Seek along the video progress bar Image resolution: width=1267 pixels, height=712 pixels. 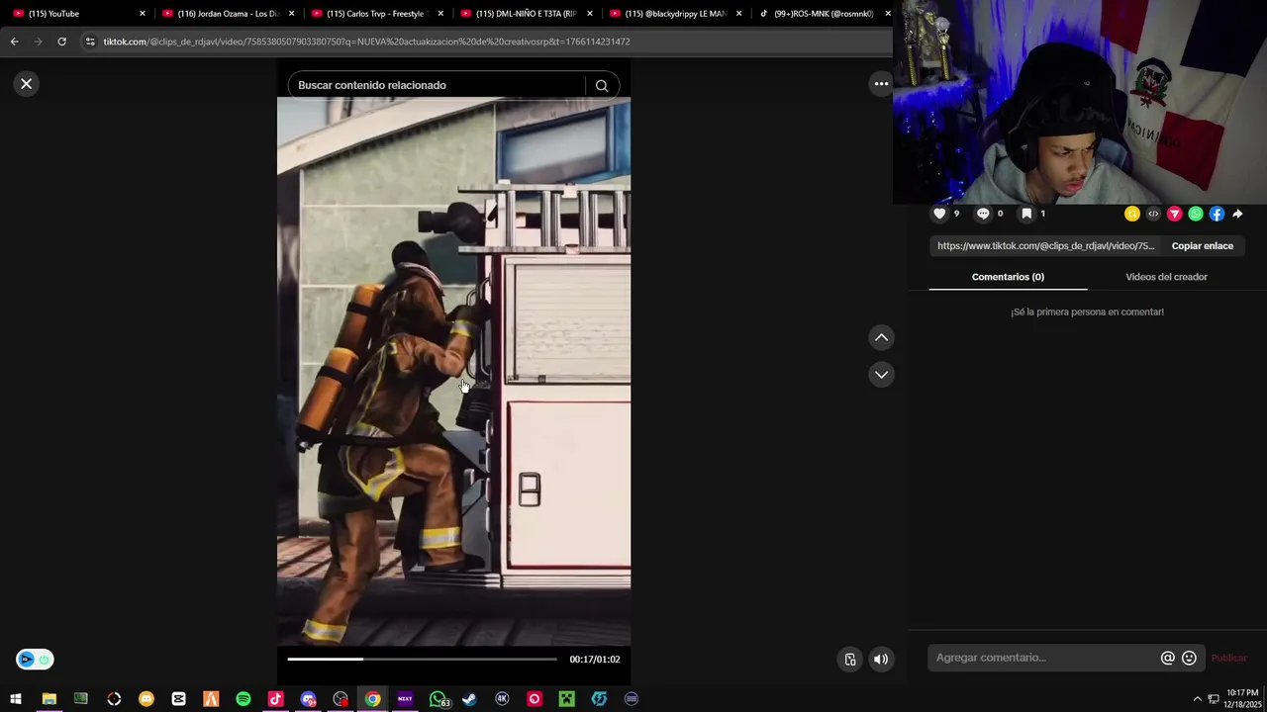pyautogui.click(x=422, y=659)
